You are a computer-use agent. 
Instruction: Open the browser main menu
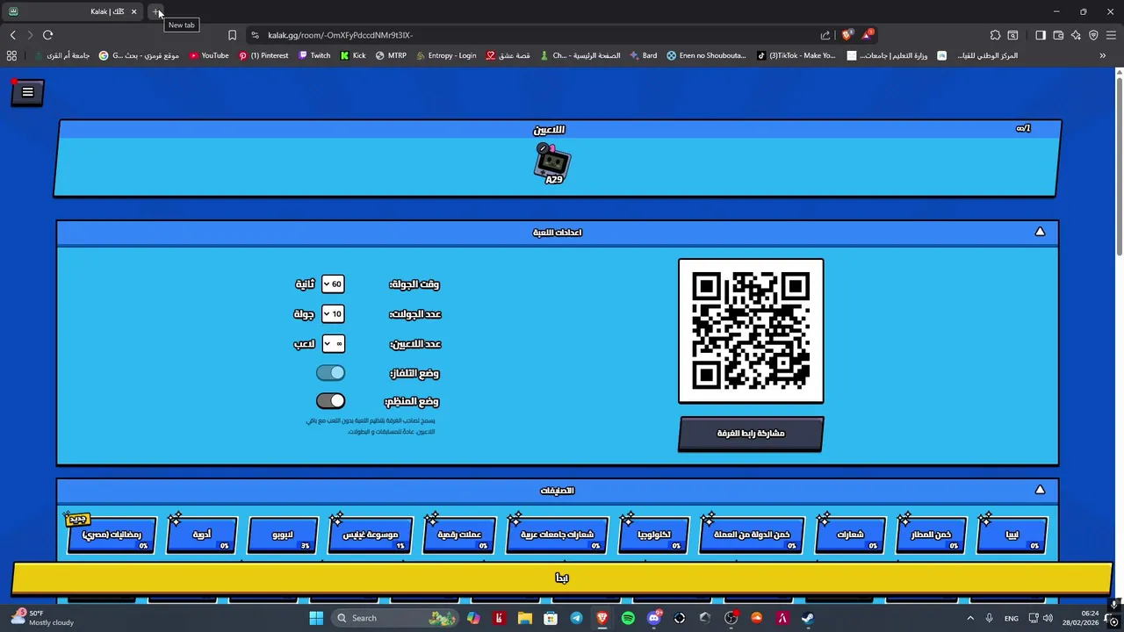[1112, 35]
